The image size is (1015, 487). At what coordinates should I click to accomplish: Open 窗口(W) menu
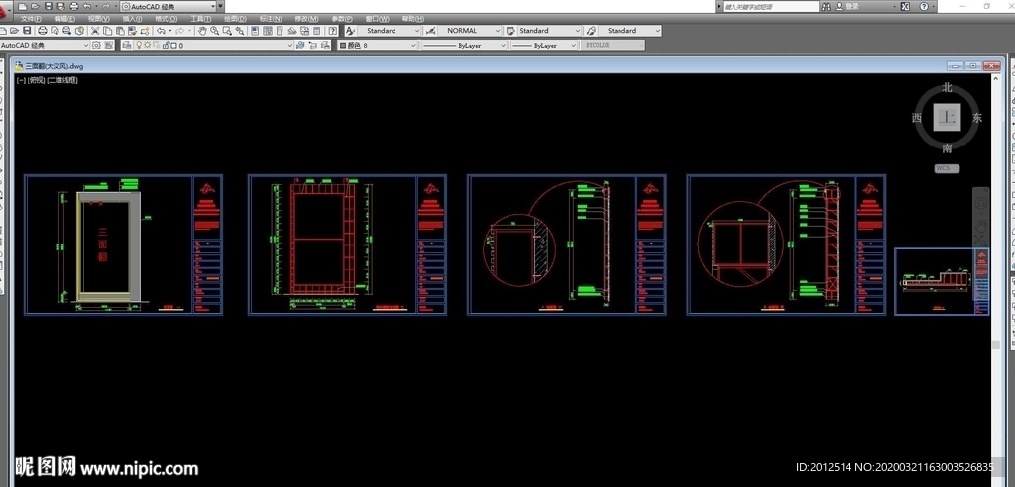click(378, 19)
